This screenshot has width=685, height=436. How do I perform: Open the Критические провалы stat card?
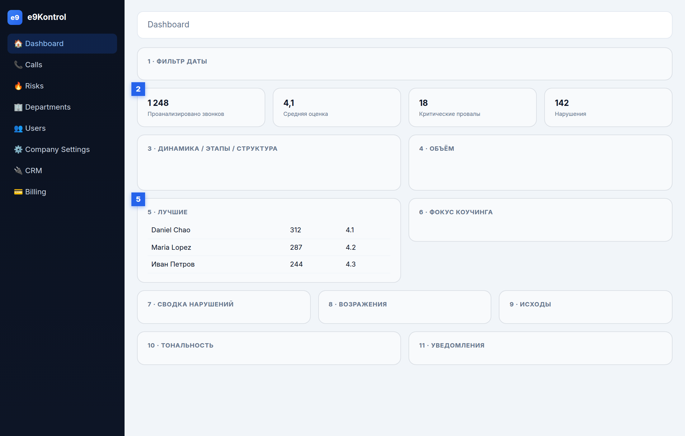click(x=473, y=107)
